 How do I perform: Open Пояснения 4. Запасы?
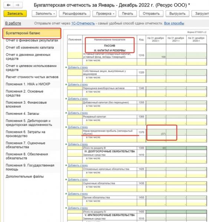coord(22,114)
